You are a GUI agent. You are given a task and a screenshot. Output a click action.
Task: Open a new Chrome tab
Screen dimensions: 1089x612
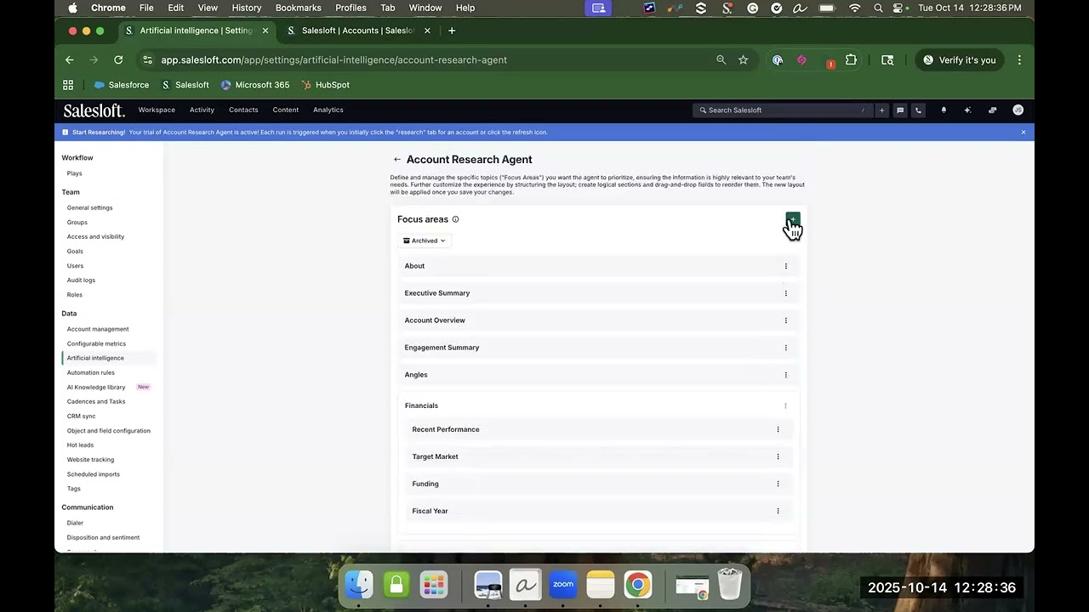point(452,31)
